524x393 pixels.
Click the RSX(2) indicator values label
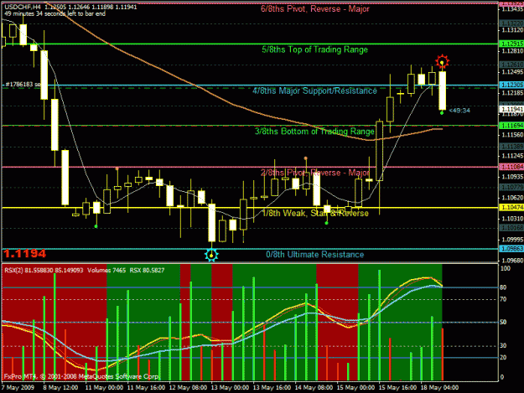tap(44, 270)
